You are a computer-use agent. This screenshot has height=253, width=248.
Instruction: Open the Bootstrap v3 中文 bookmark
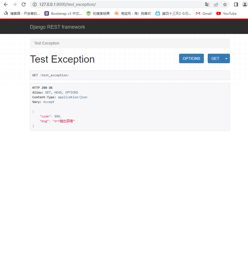[63, 13]
